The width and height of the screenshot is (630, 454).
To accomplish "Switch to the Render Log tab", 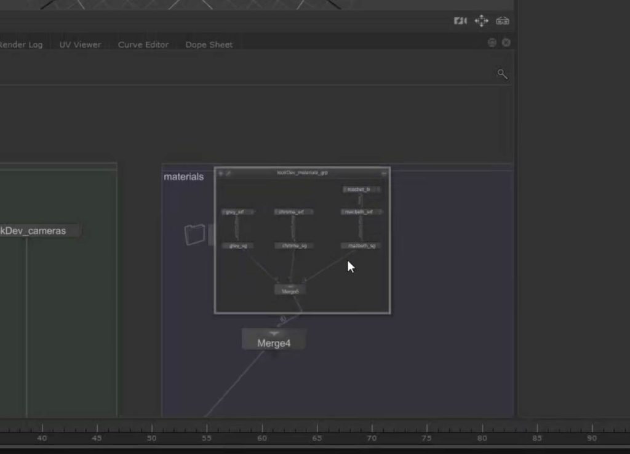I will (22, 45).
